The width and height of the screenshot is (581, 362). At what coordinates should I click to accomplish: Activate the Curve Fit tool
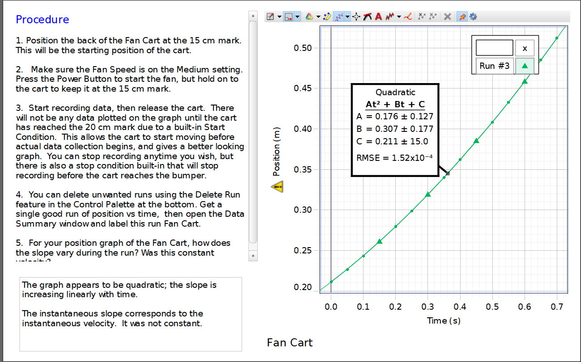pos(339,17)
